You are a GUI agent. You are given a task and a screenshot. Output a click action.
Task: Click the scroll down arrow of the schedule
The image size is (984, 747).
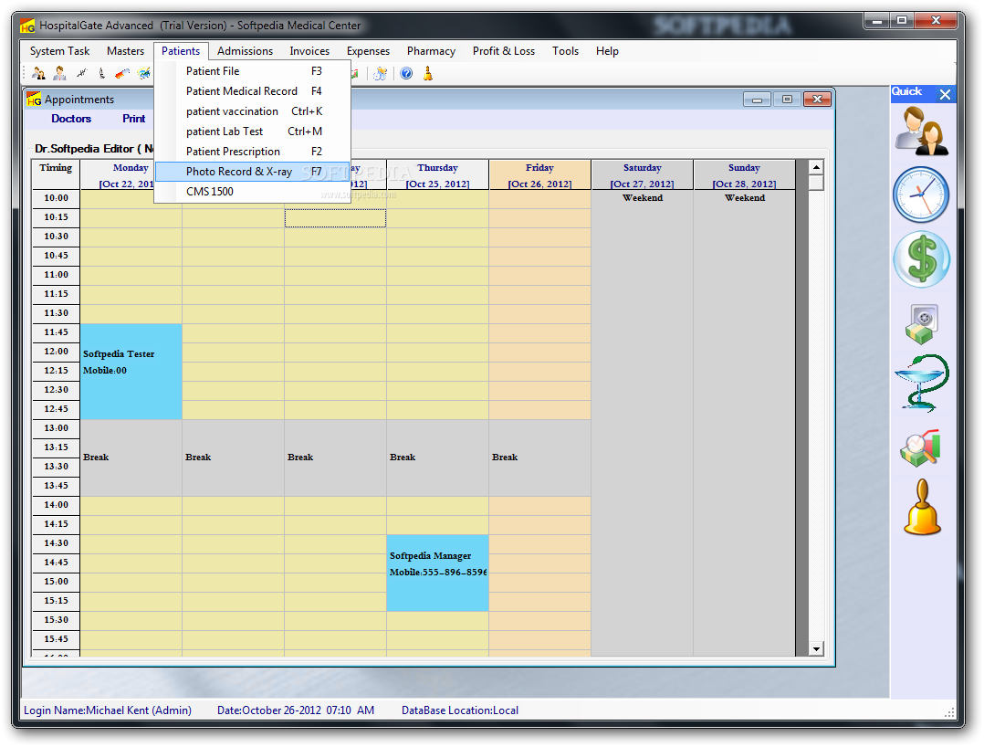pos(816,649)
